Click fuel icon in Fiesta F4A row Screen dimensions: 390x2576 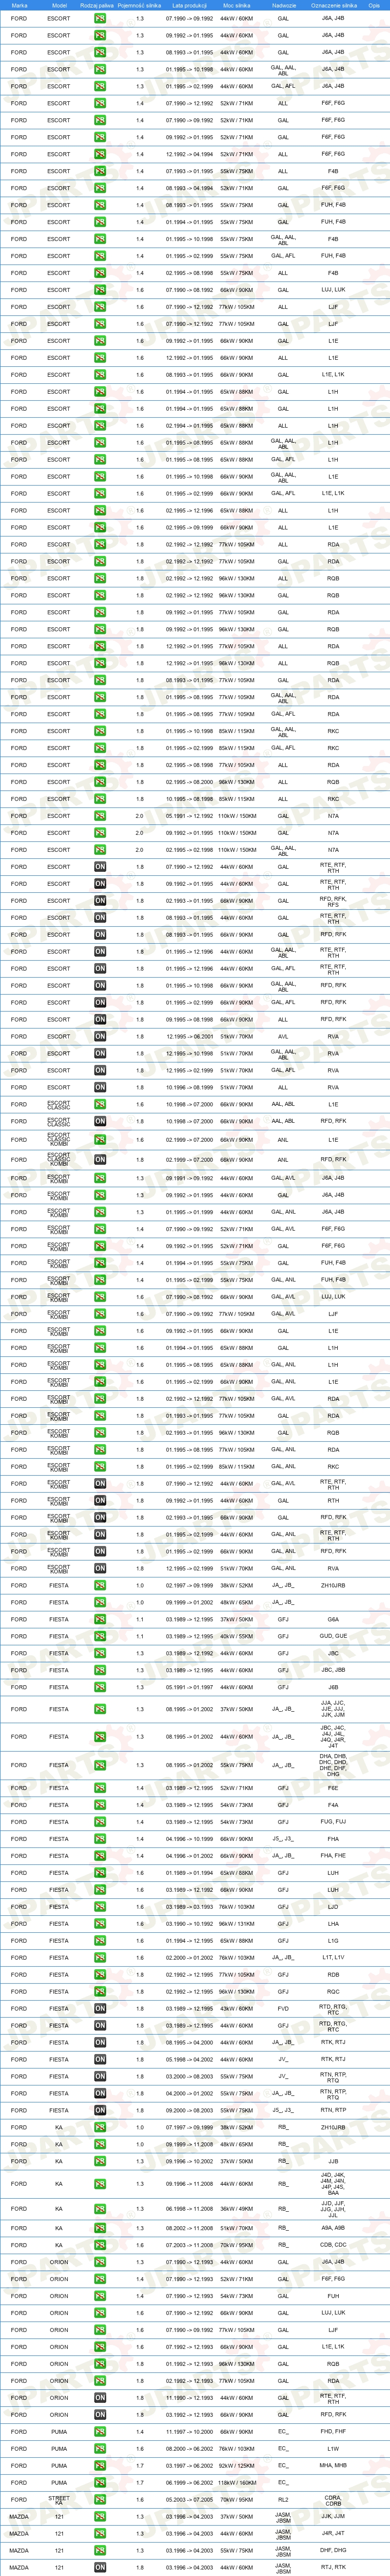click(x=100, y=1805)
